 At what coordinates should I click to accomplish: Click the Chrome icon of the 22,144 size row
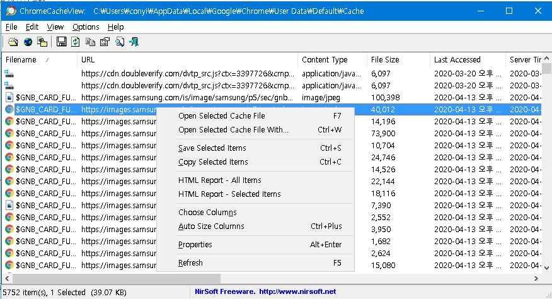click(x=9, y=181)
